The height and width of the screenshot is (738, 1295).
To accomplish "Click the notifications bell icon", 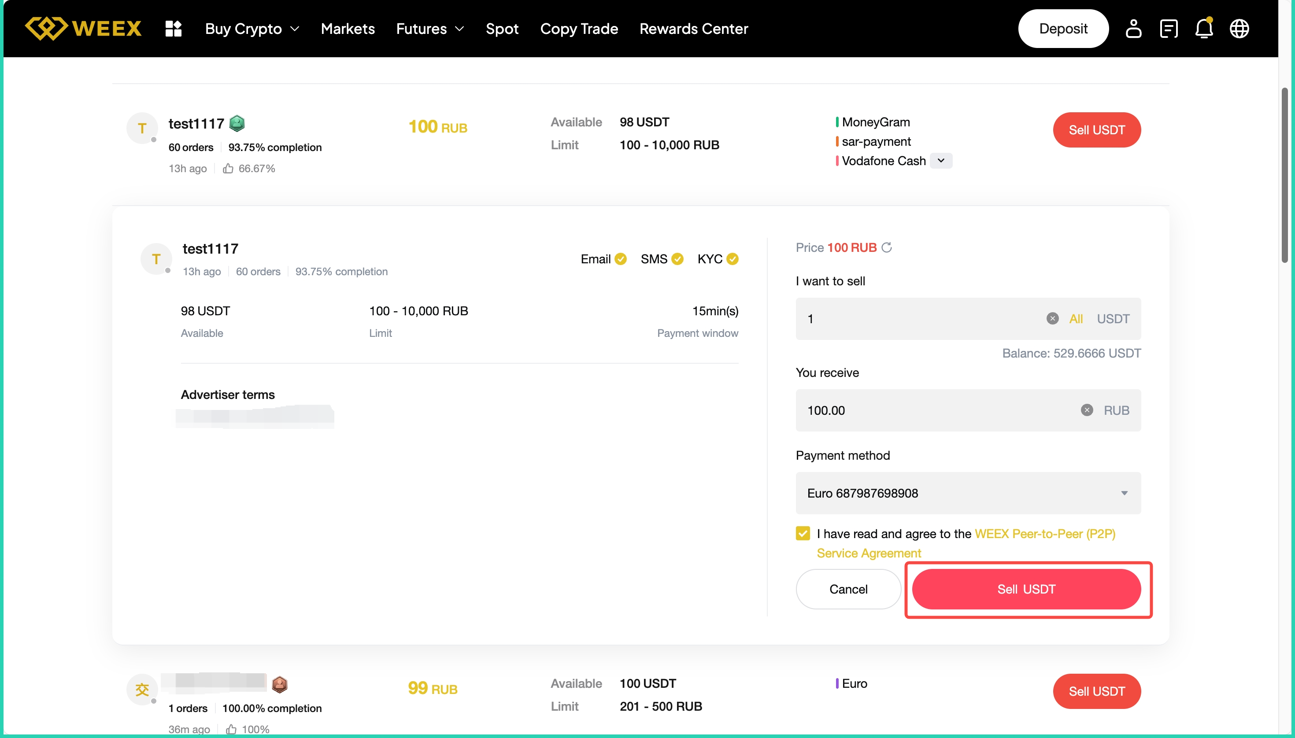I will 1204,28.
